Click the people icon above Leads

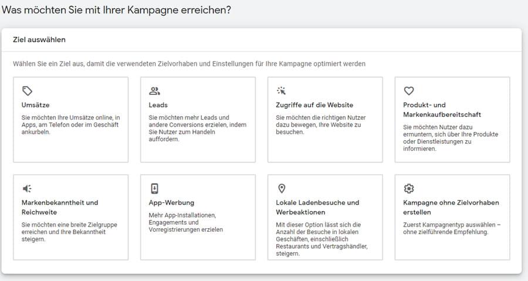point(154,91)
